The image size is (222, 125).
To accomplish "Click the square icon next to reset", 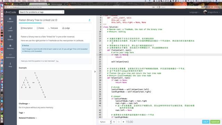I will point(119,122).
